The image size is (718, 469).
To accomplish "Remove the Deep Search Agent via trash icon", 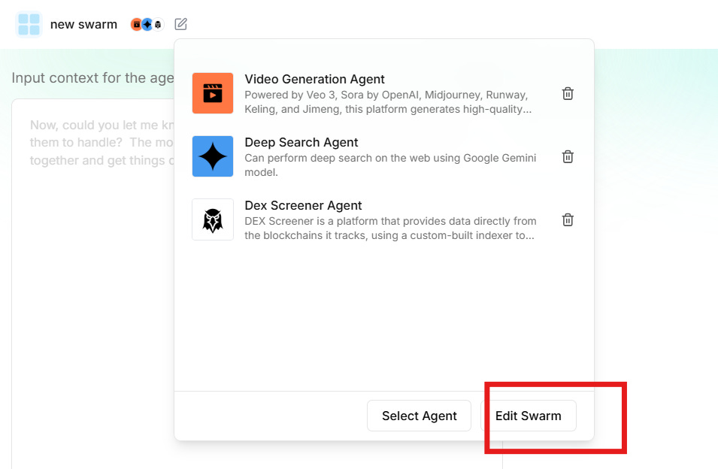I will (x=568, y=156).
